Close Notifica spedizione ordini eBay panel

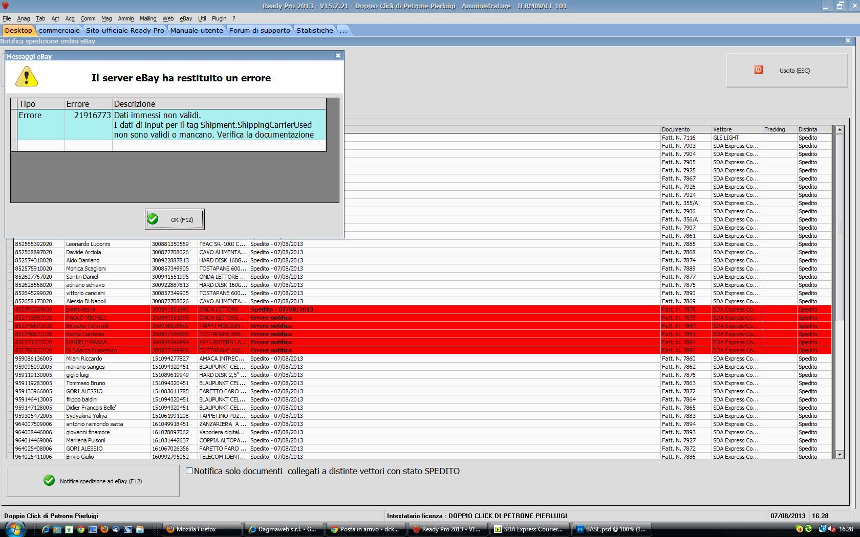(x=848, y=40)
